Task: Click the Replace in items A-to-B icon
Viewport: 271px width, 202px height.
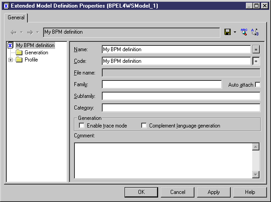Action: (255, 32)
